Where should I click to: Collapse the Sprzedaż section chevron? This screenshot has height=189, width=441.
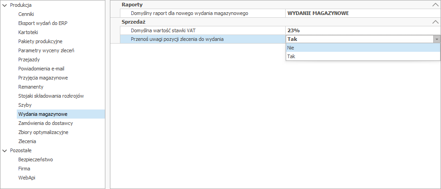coord(435,22)
